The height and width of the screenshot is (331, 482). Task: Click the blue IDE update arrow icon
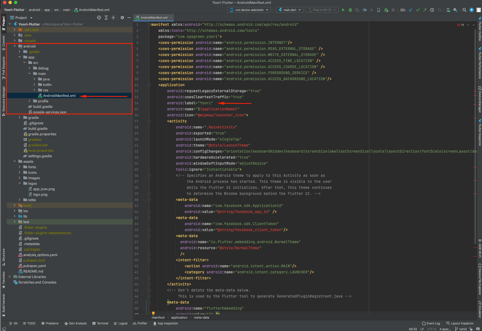pos(472,10)
